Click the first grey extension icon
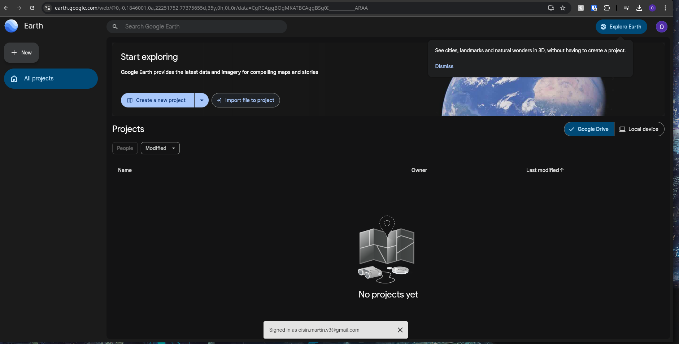 point(581,8)
